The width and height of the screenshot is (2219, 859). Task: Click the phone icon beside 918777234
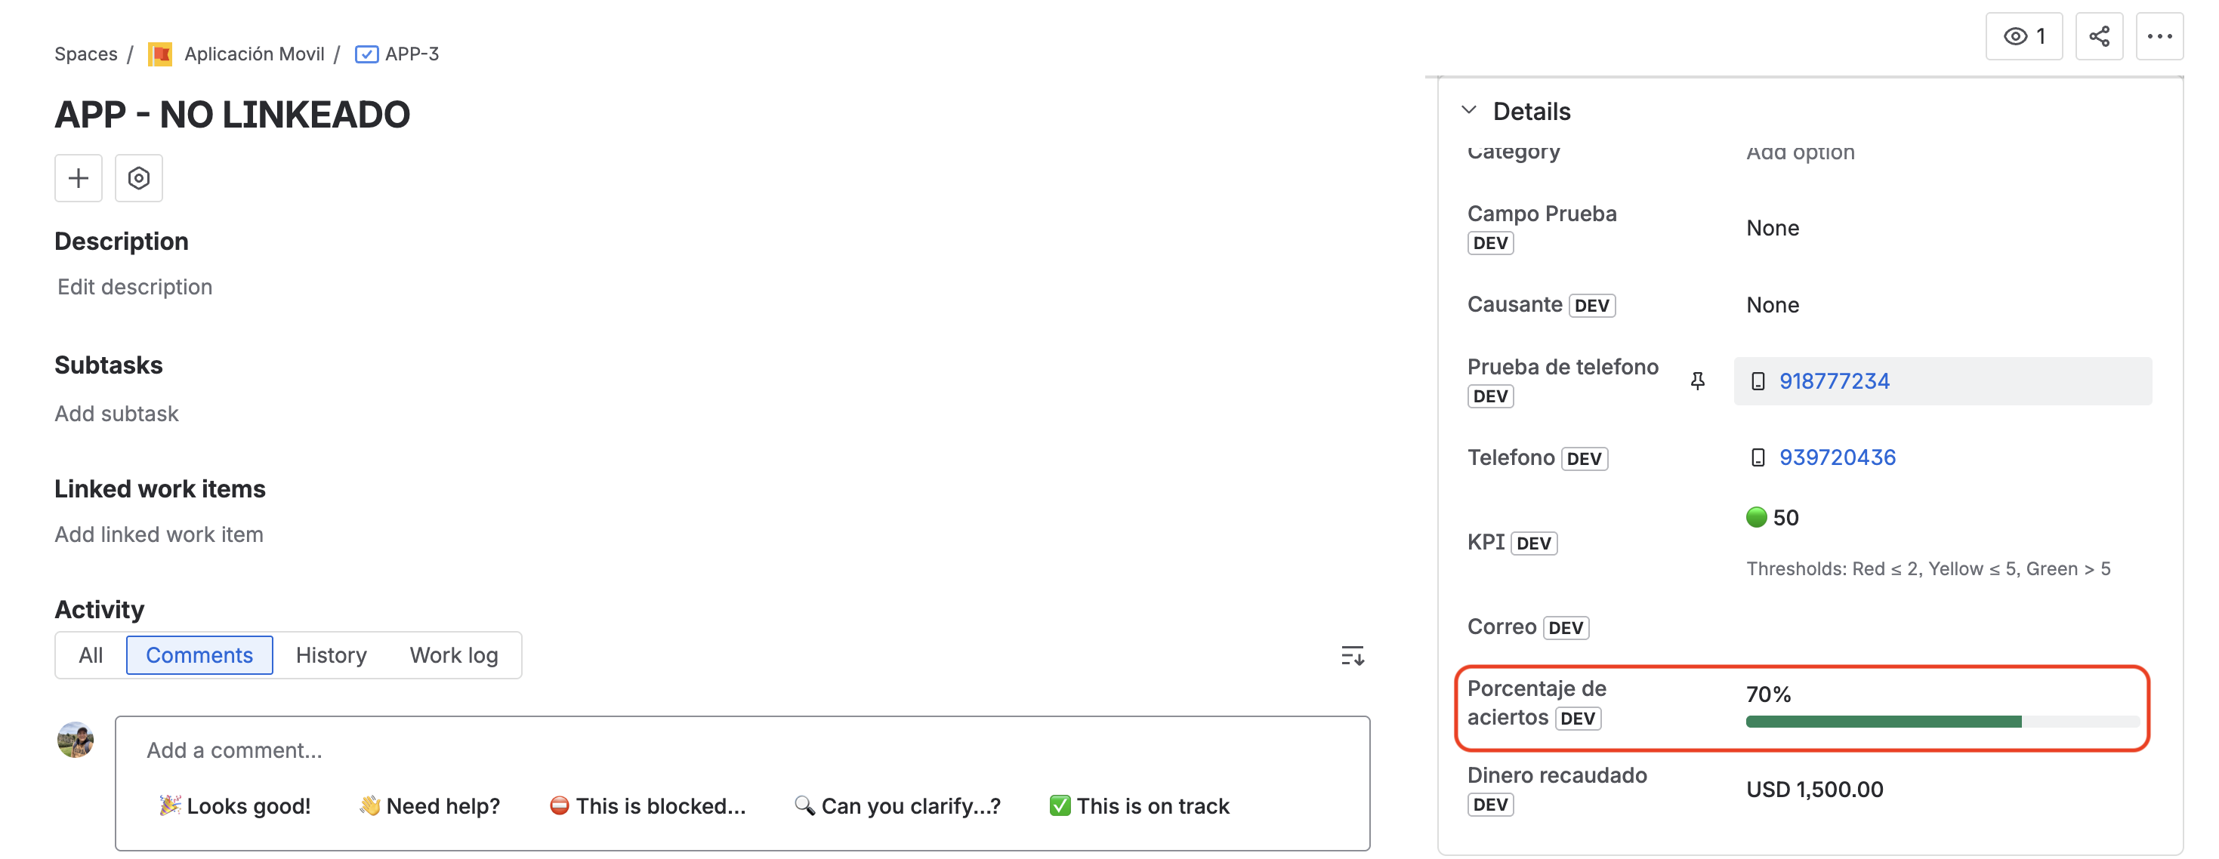point(1758,381)
